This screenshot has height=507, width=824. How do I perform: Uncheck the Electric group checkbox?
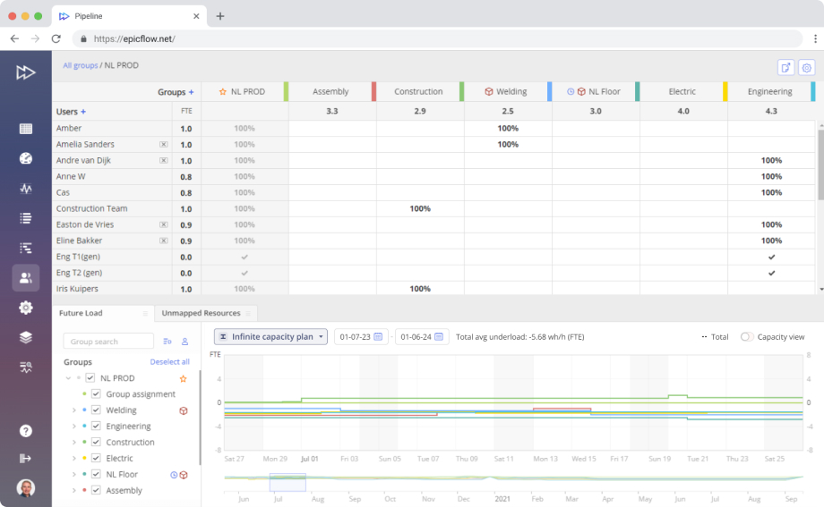click(96, 459)
